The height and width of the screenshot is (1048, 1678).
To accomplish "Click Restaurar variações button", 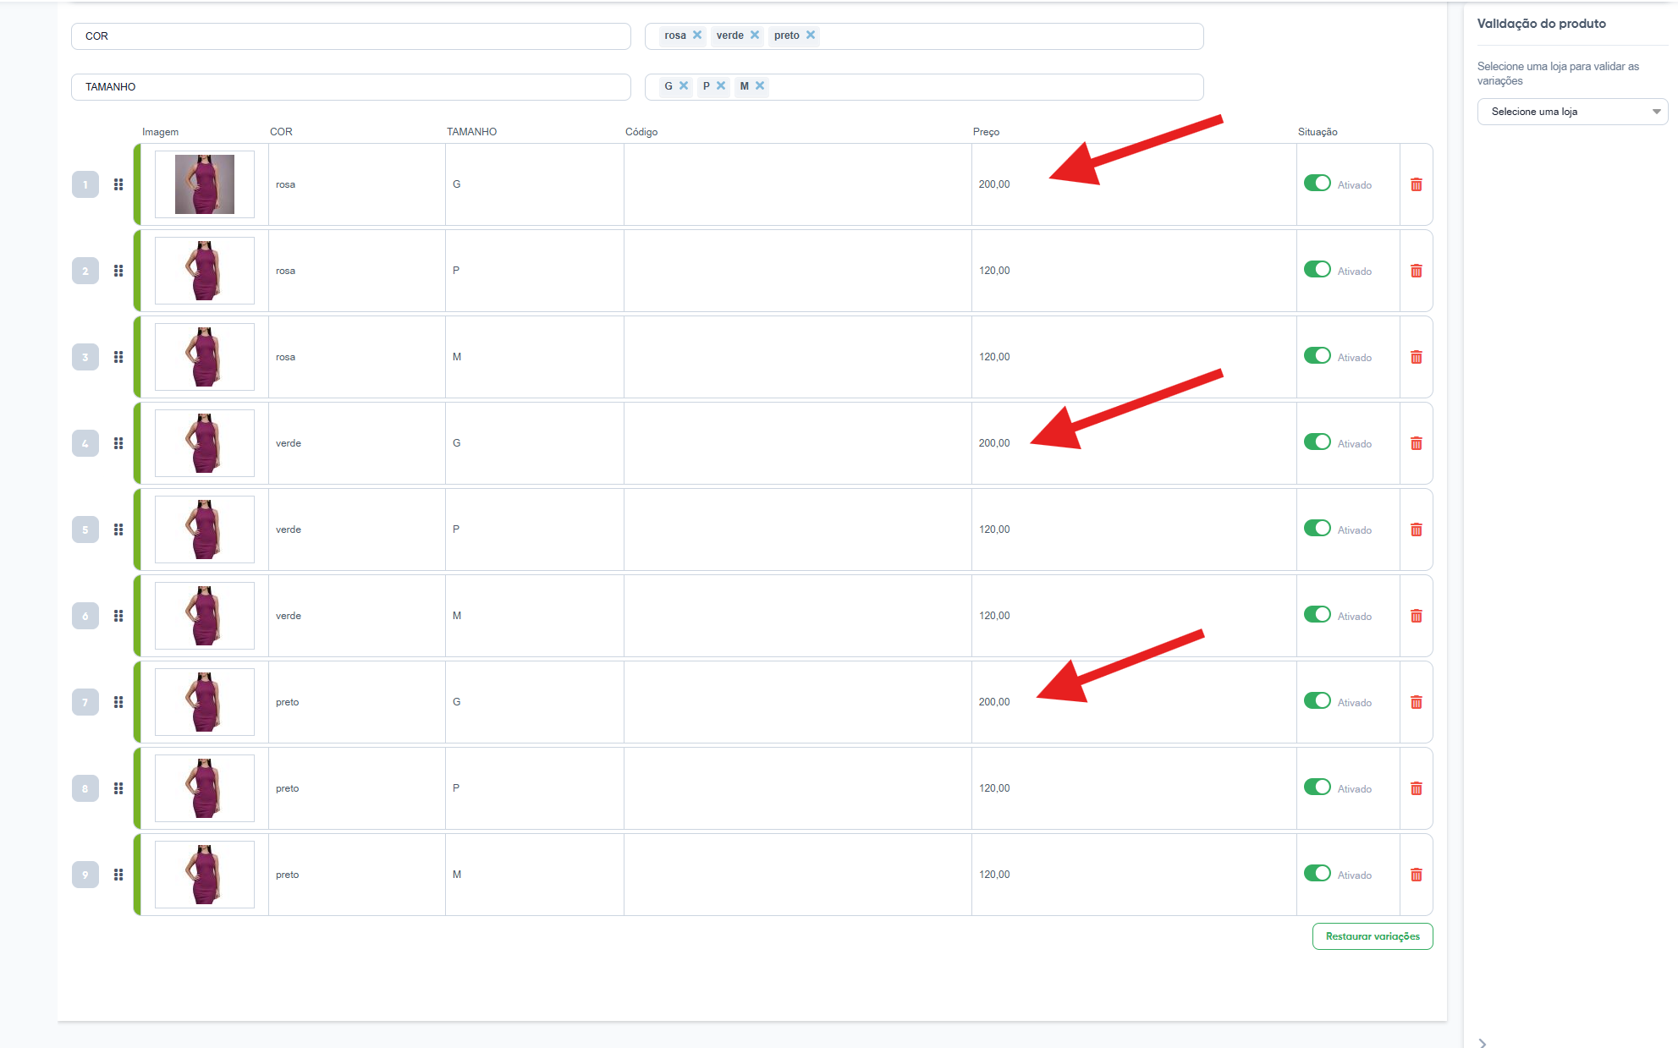I will tap(1372, 936).
